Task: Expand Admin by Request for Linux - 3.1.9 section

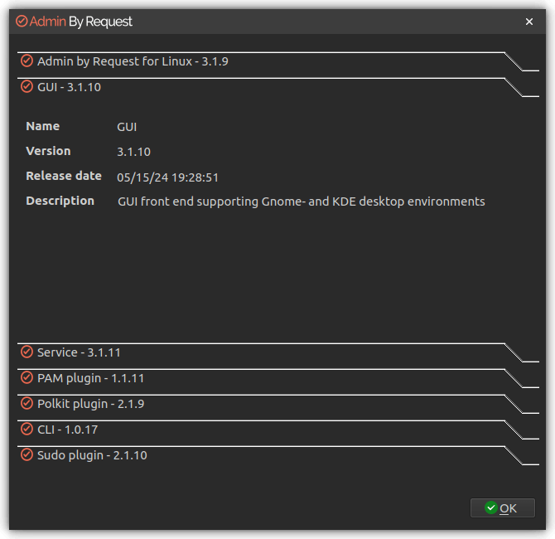Action: click(278, 61)
